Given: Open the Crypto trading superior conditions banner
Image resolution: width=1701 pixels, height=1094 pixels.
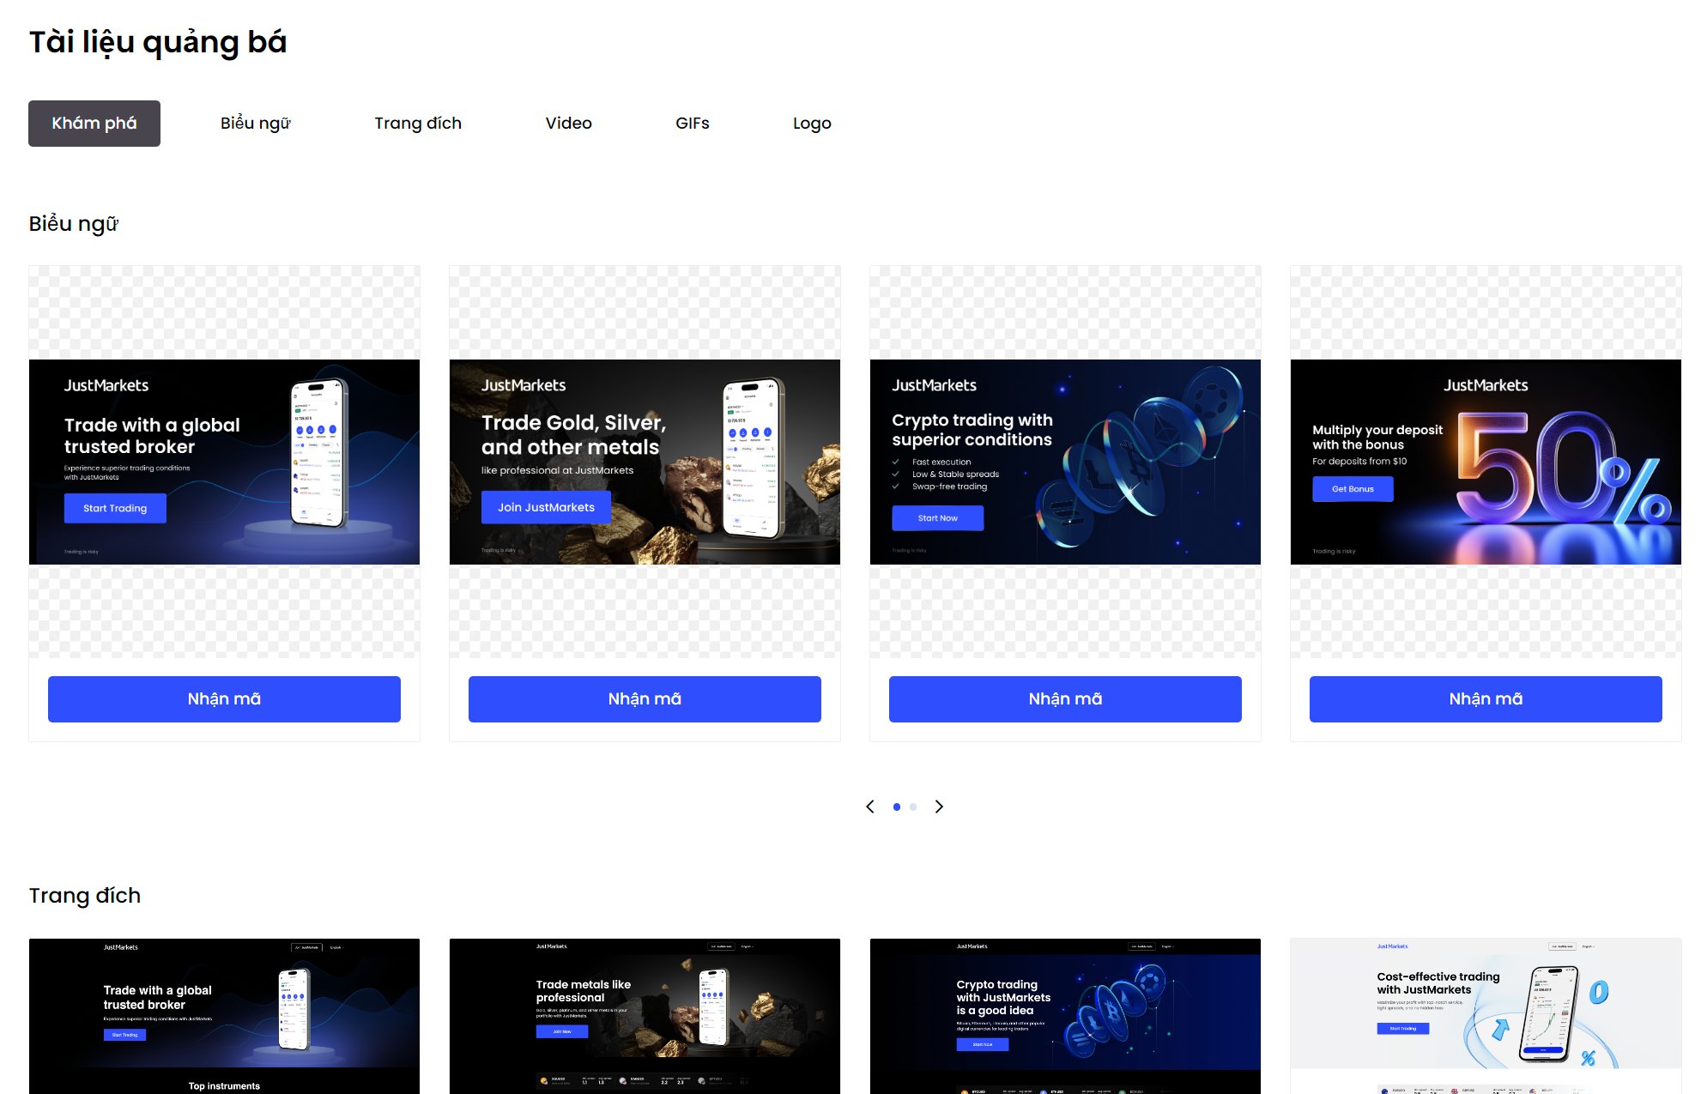Looking at the screenshot, I should [x=1065, y=462].
